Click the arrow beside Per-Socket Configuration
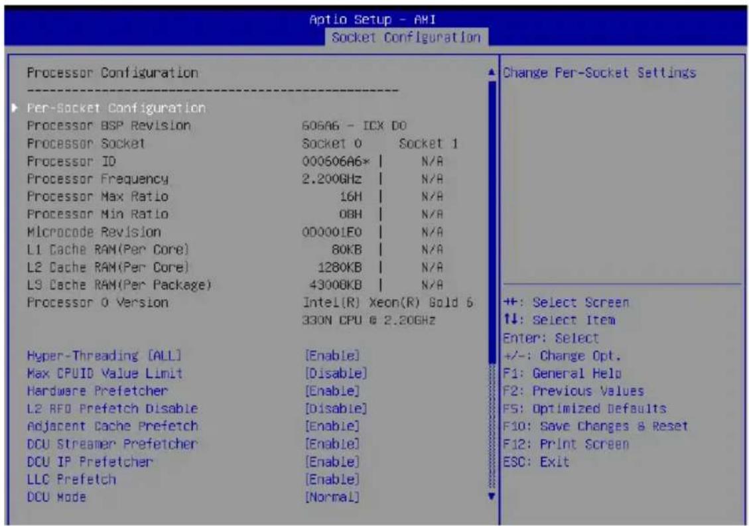Viewport: 749px width, 526px height. (x=15, y=108)
